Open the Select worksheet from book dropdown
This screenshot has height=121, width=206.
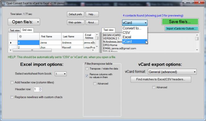coord(61,74)
